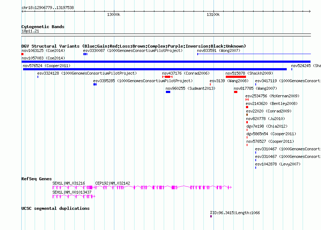Click the nsv960255 (Sudmant2013) label
This screenshot has width=321, height=230.
click(190, 88)
